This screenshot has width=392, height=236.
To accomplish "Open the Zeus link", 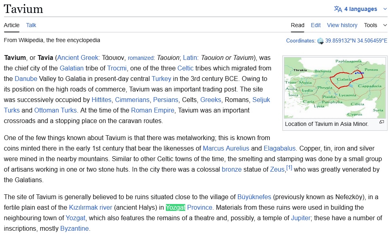I will [x=277, y=170].
